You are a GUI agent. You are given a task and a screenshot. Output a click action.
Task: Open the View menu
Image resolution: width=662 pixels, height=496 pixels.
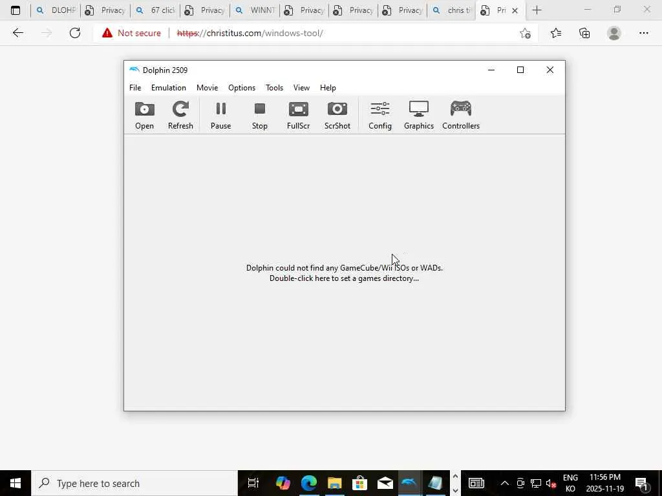point(301,88)
